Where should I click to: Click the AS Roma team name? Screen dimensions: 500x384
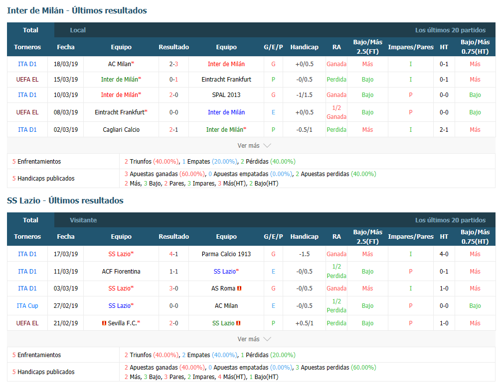223,288
